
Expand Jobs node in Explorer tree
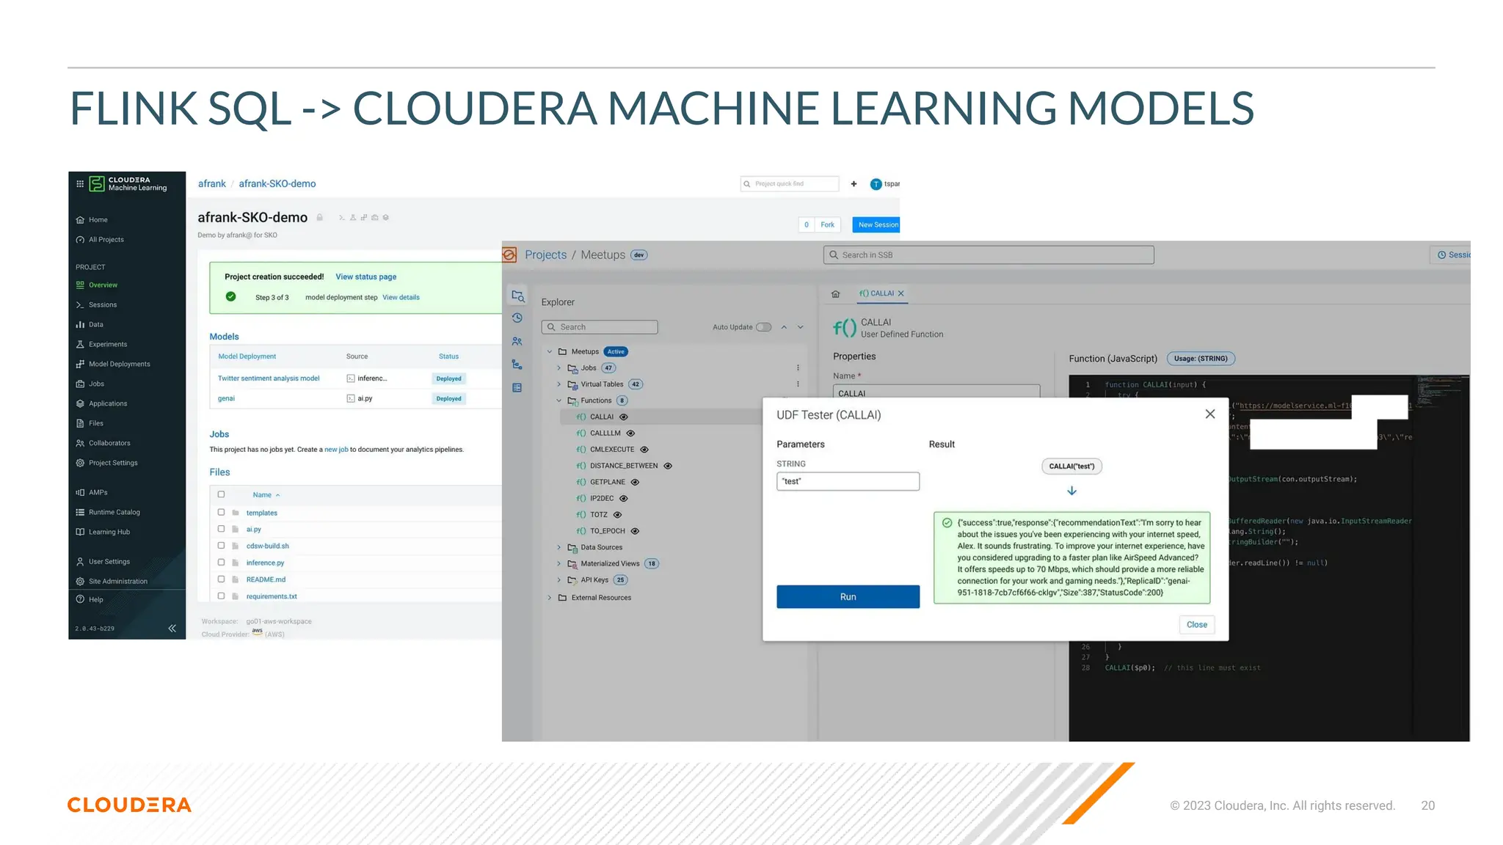[x=558, y=368]
